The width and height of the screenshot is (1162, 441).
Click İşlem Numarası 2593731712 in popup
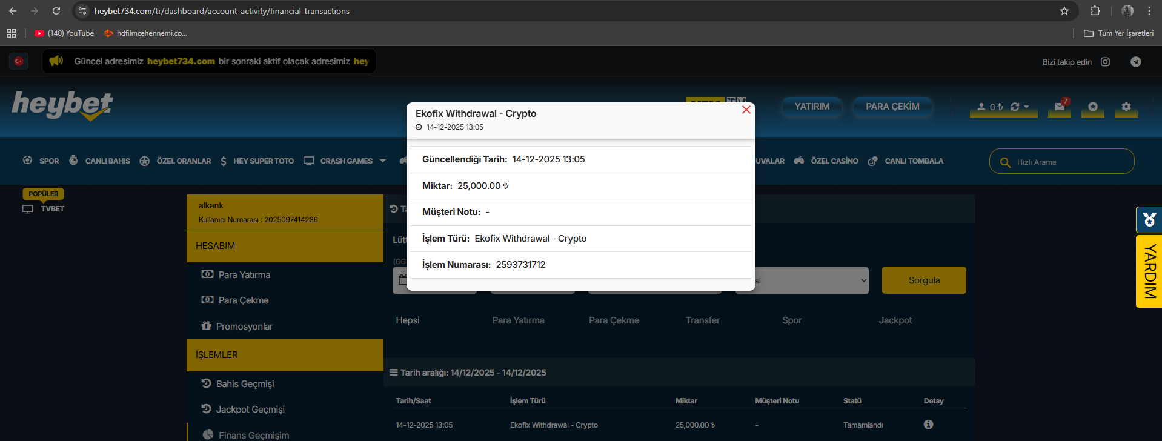tap(520, 265)
